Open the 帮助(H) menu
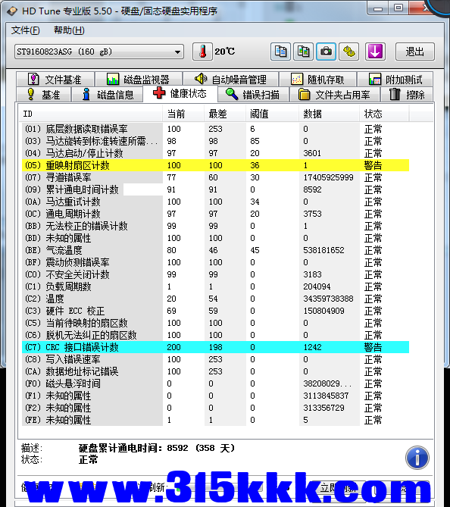 (69, 30)
